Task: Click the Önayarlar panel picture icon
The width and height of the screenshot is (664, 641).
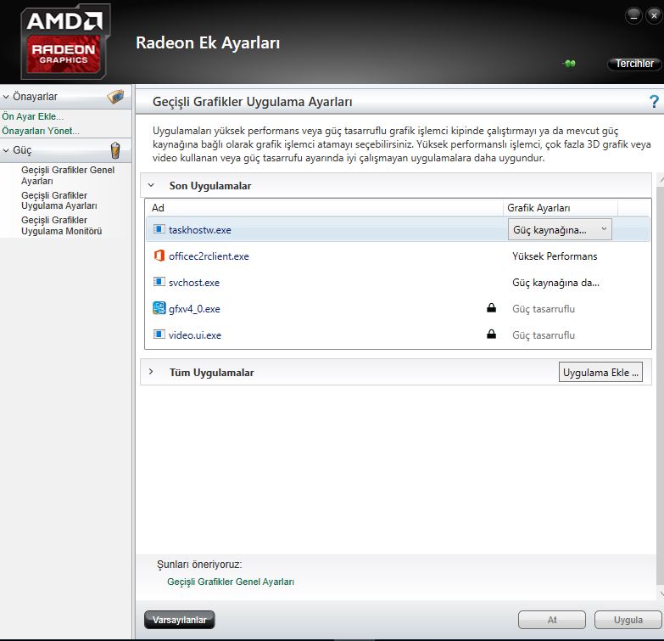Action: coord(115,97)
